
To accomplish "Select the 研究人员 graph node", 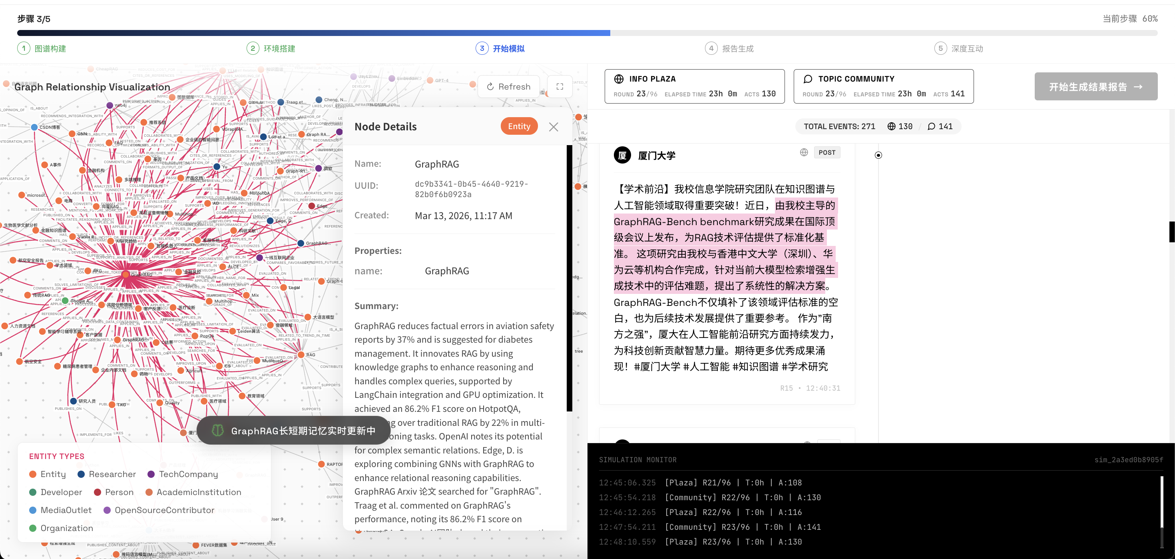I will [74, 401].
